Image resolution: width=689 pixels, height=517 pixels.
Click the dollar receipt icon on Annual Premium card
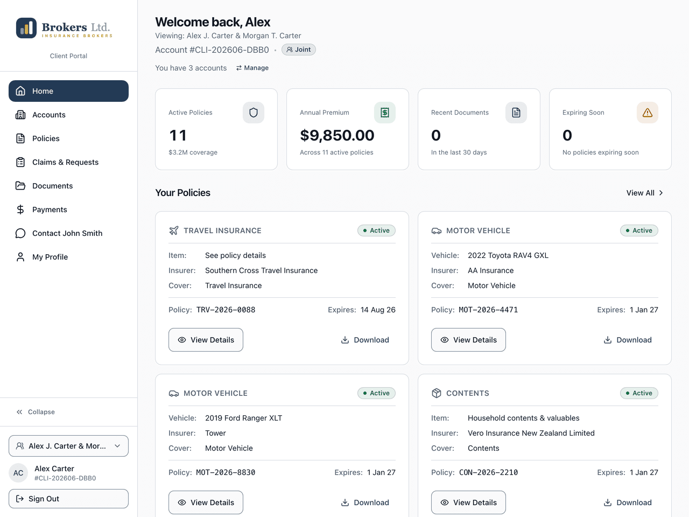[x=385, y=113]
